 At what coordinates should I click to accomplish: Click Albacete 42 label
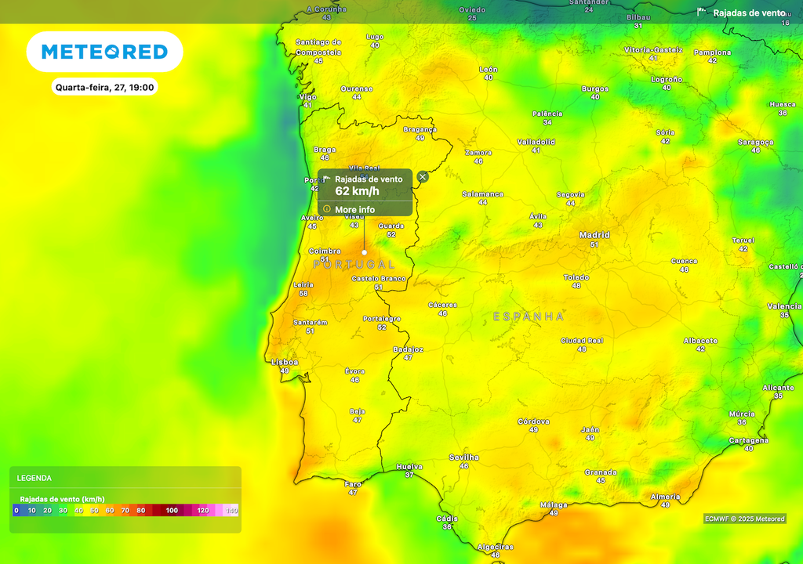point(700,345)
